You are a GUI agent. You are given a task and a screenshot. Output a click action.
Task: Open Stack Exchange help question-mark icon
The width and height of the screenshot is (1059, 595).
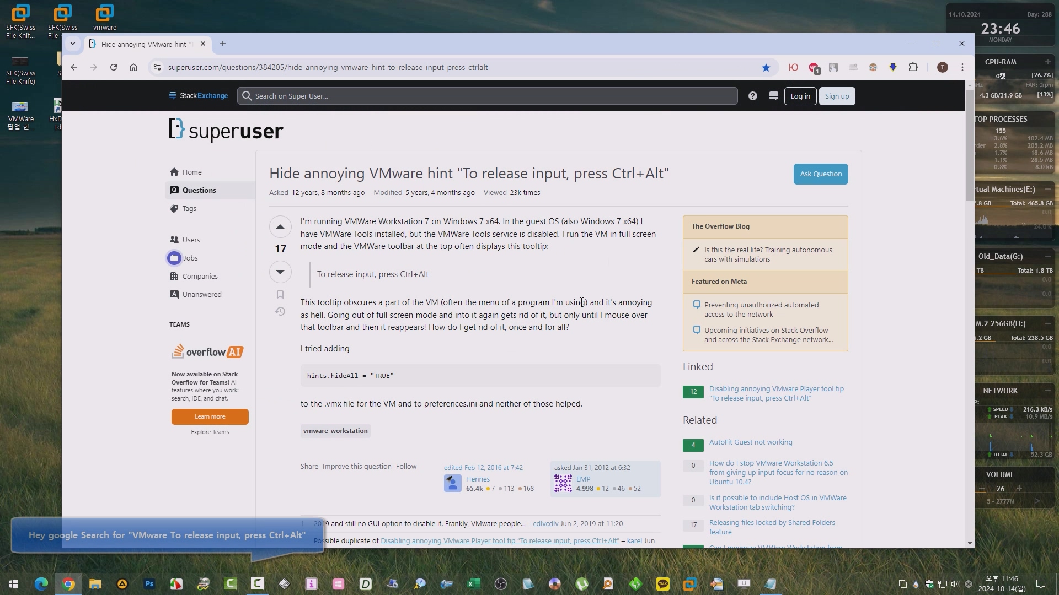[753, 96]
